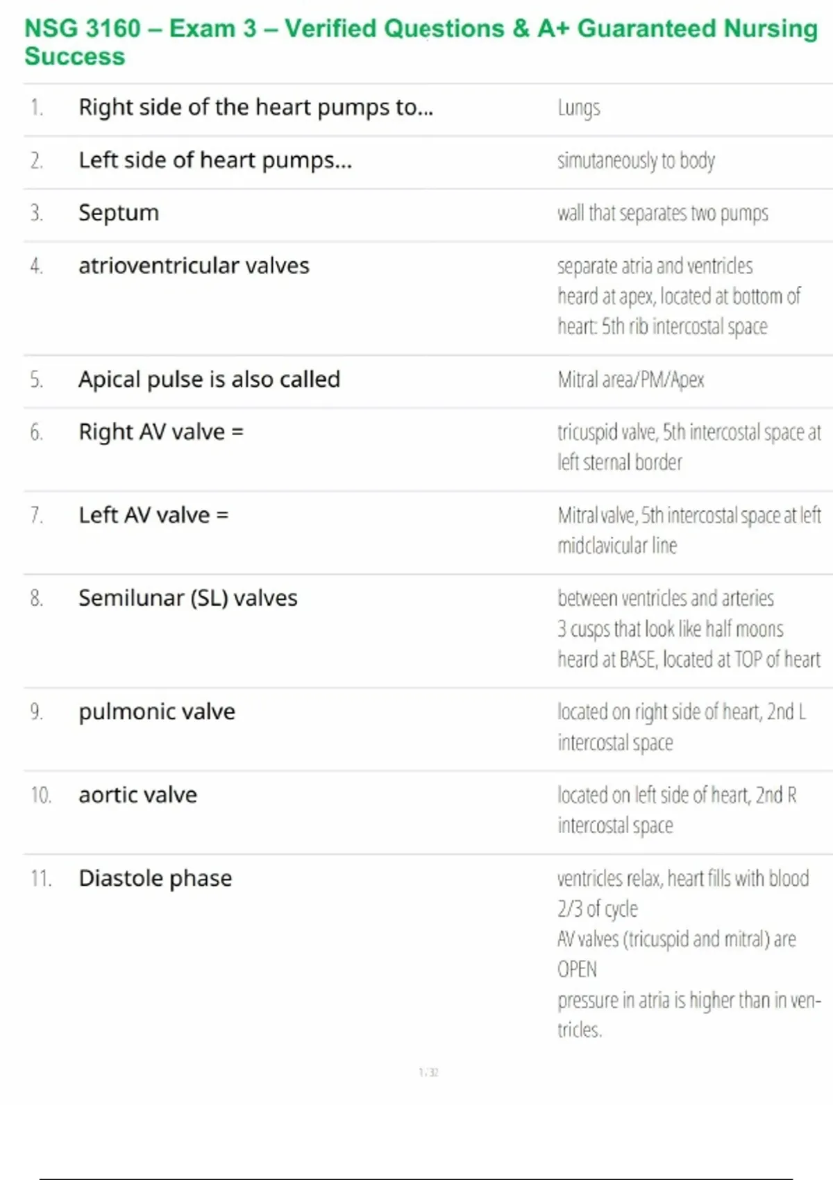Select the term 'aortic valve'
This screenshot has width=833, height=1180.
coord(138,795)
